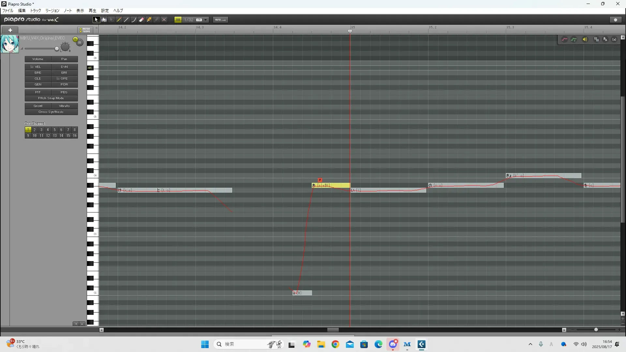Expand the METER TEMPO lane
Image resolution: width=626 pixels, height=352 pixels.
(85, 30)
